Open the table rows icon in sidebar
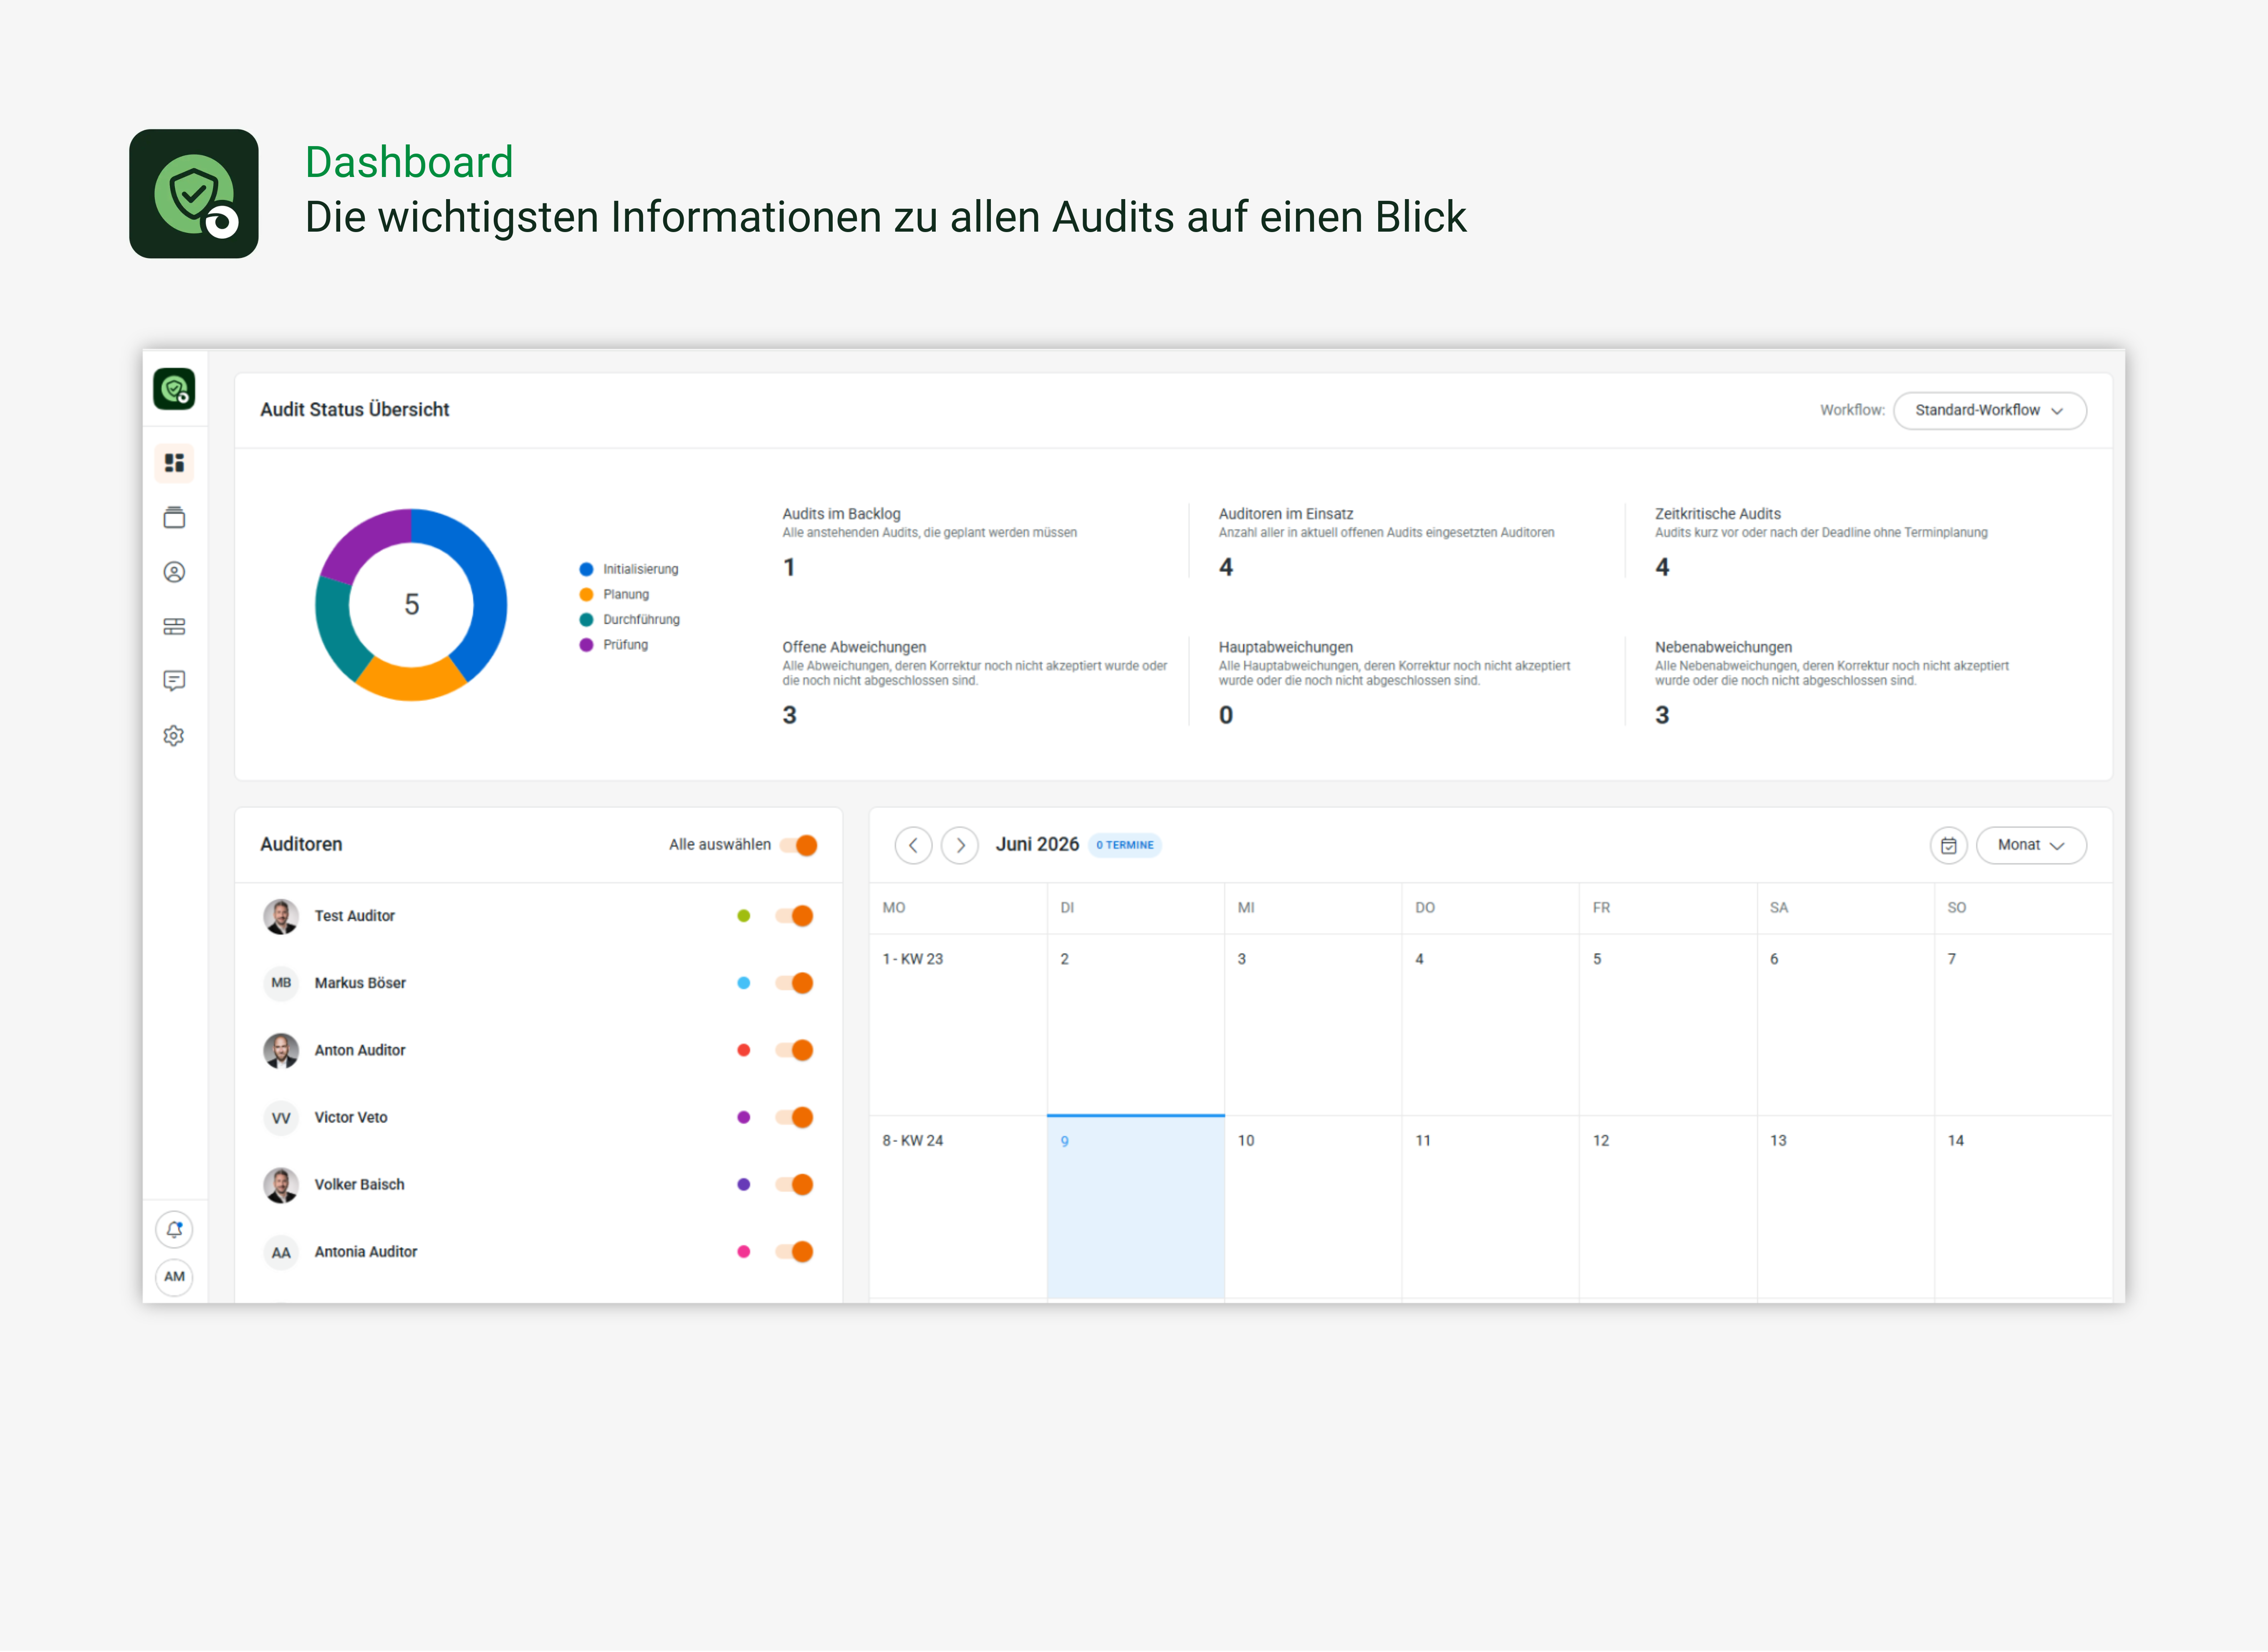This screenshot has height=1652, width=2268. pos(174,627)
